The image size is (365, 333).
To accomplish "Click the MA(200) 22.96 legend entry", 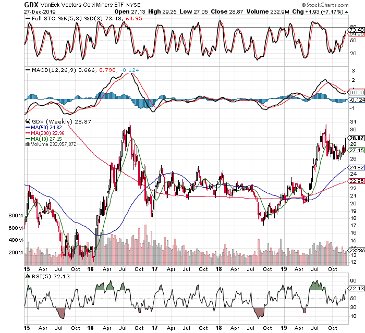I will (45, 133).
